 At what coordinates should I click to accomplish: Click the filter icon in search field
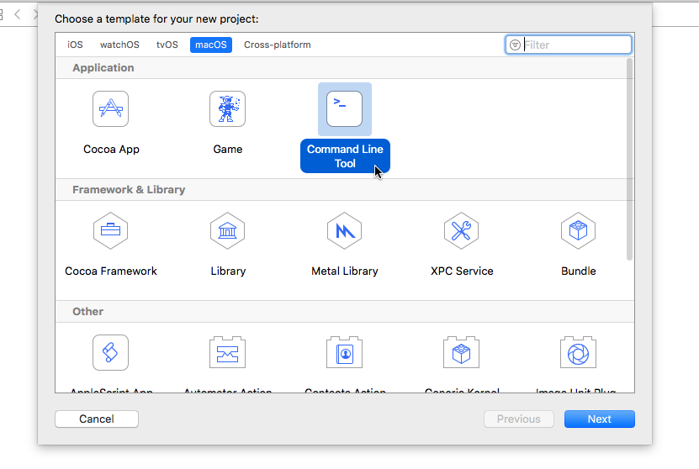pyautogui.click(x=515, y=45)
